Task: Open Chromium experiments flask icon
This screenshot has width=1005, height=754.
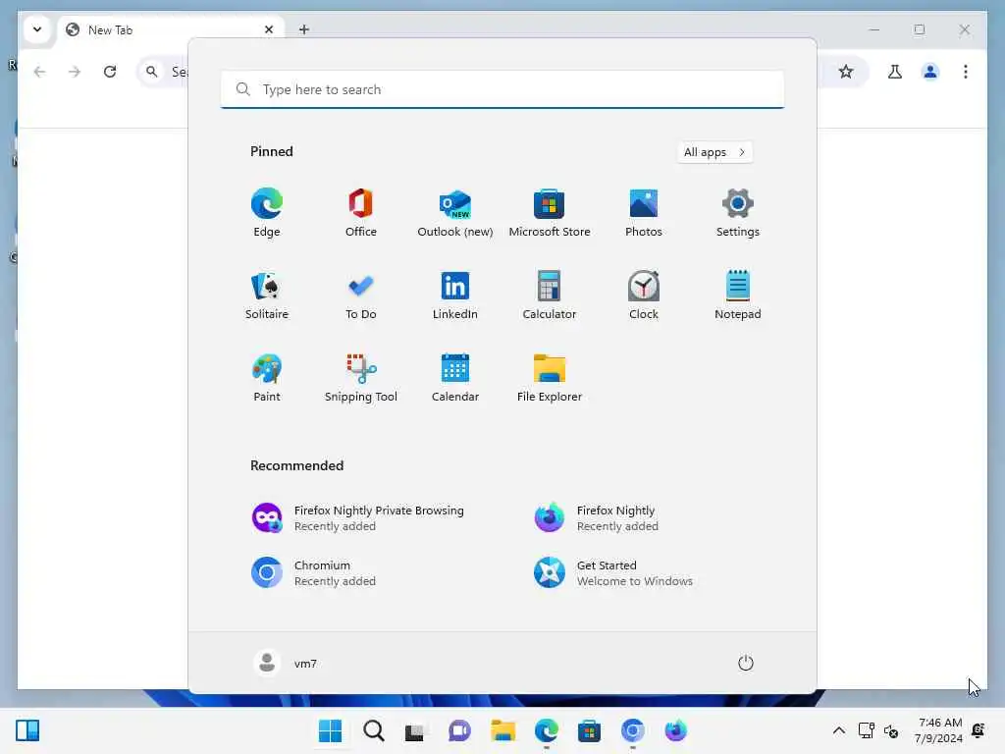Action: pos(895,72)
